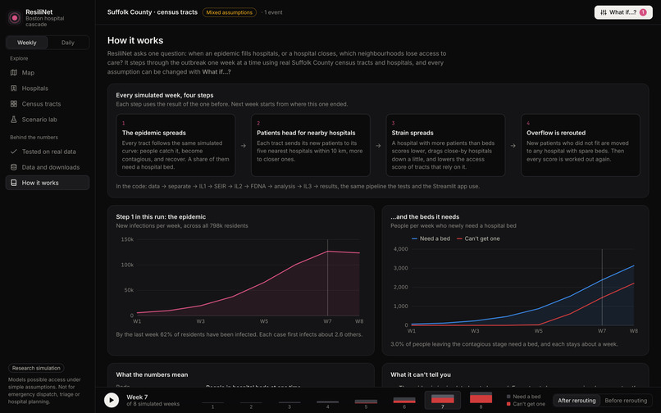Click the sliders icon in What if button
Image resolution: width=661 pixels, height=413 pixels.
point(604,12)
